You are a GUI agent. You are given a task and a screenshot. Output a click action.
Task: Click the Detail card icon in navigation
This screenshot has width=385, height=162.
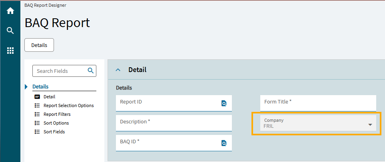pos(37,97)
